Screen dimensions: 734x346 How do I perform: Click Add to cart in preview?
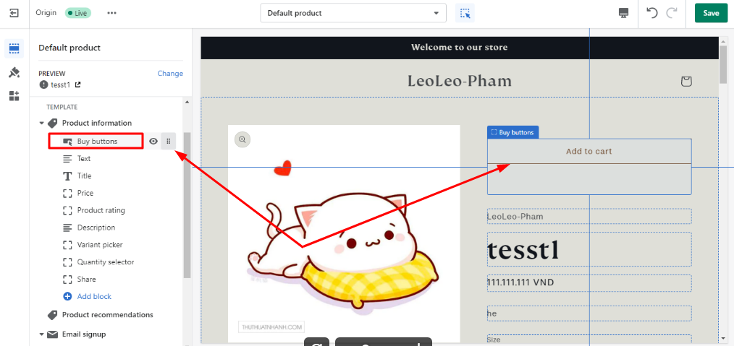[589, 151]
